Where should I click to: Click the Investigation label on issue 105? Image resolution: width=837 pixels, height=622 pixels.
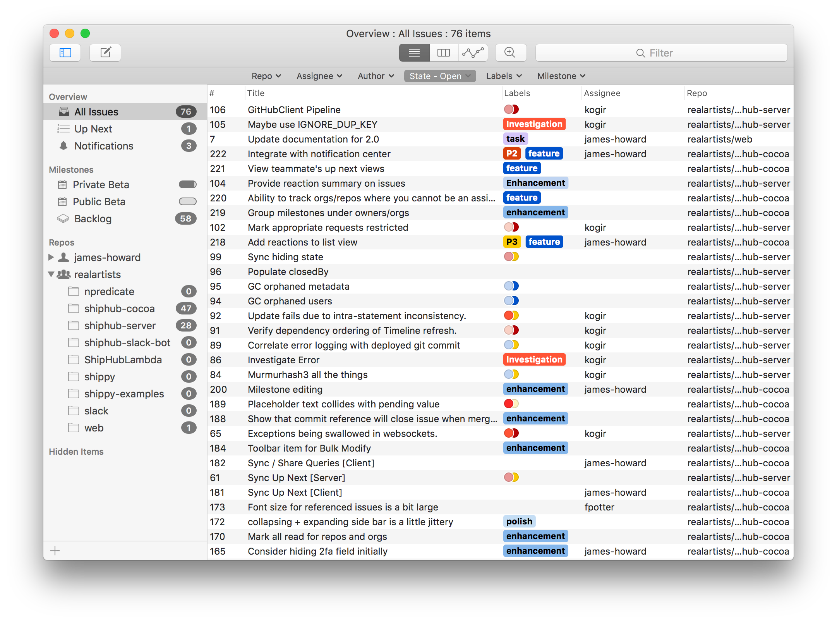point(534,124)
